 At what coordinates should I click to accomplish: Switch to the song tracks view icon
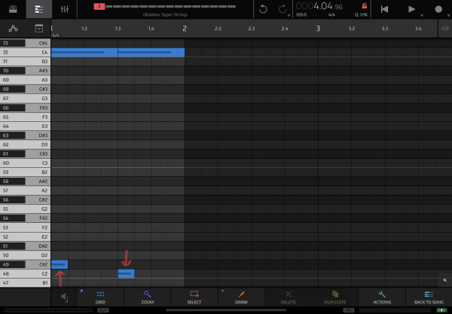point(39,9)
